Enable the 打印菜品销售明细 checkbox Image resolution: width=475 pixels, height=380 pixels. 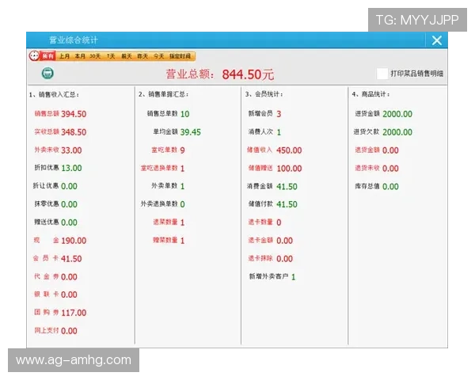(382, 74)
